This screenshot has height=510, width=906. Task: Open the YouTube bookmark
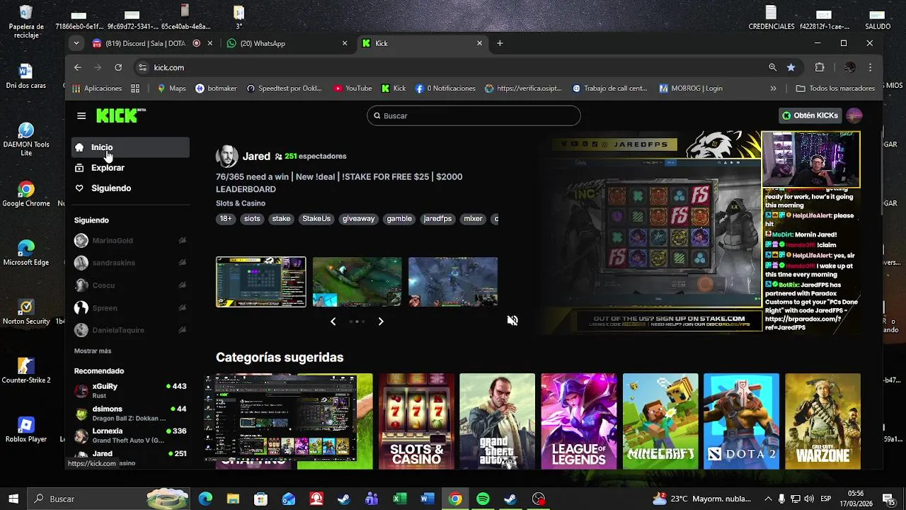click(352, 89)
